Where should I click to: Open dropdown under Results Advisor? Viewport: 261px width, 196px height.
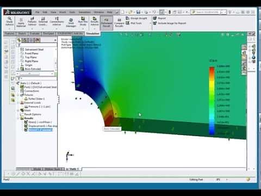click(x=95, y=29)
